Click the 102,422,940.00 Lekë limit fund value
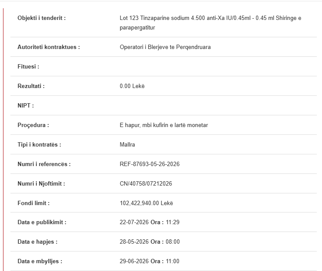Screen dimensions: 322x271 [146, 203]
